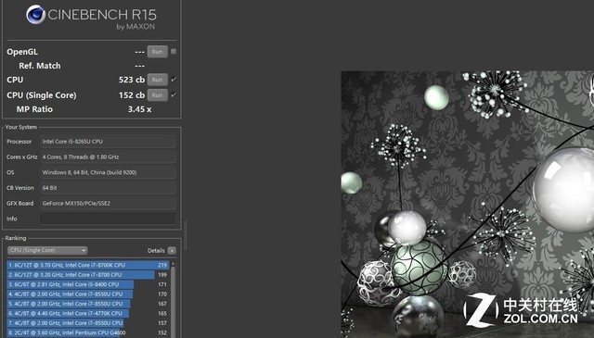
Task: Click the empty Info input field
Action: [x=108, y=219]
